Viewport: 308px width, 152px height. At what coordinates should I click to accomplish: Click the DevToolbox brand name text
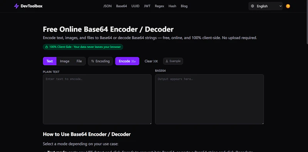pyautogui.click(x=32, y=6)
